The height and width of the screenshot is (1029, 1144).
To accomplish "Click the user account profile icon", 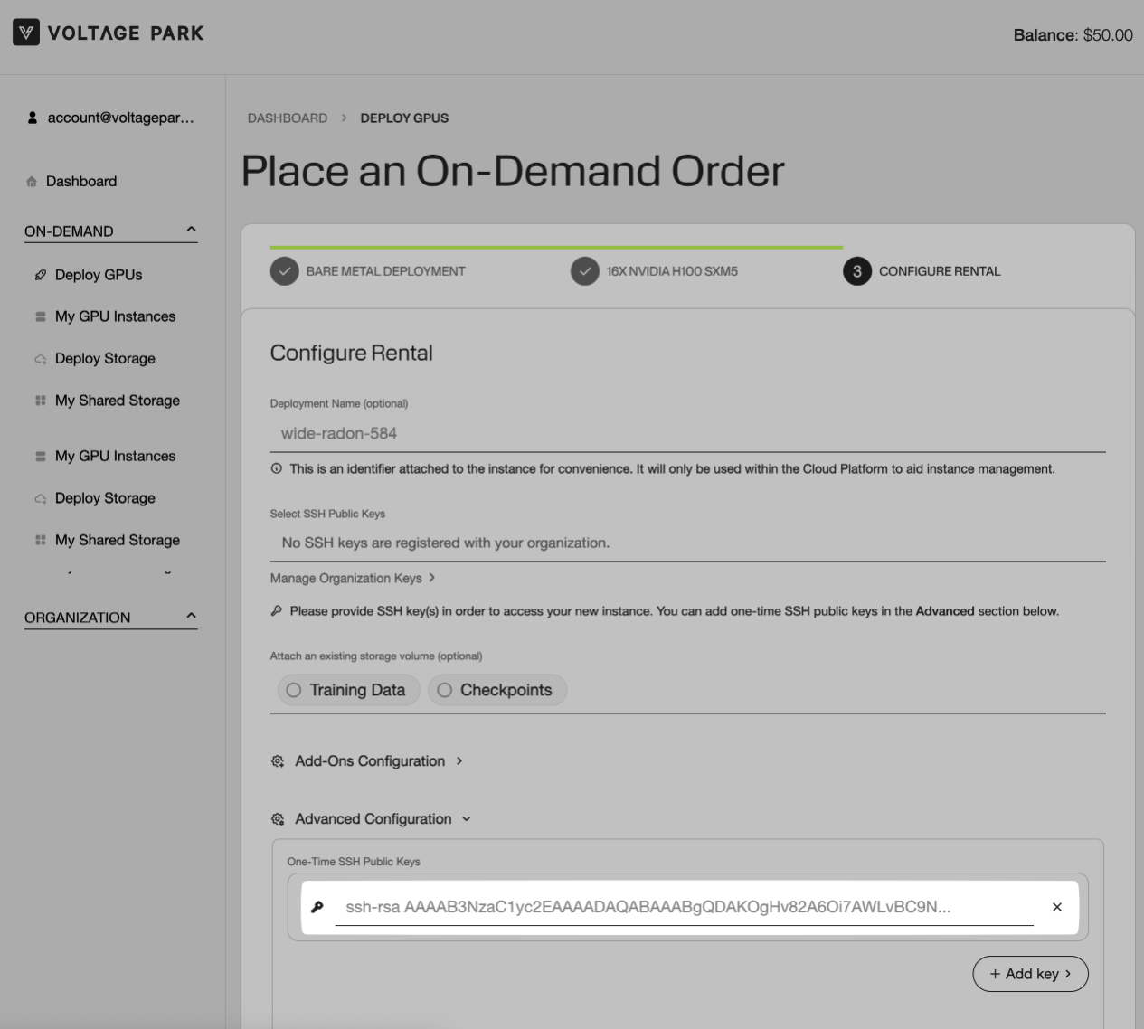I will (x=33, y=118).
